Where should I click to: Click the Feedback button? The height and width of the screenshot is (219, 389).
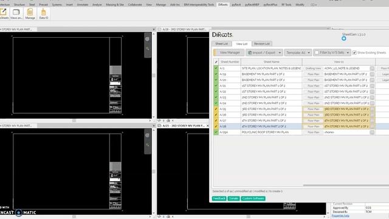pyautogui.click(x=219, y=198)
